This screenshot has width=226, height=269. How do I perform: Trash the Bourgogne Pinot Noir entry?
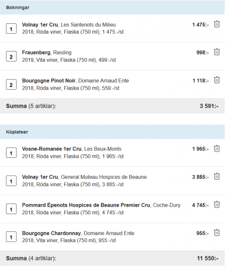point(217,80)
